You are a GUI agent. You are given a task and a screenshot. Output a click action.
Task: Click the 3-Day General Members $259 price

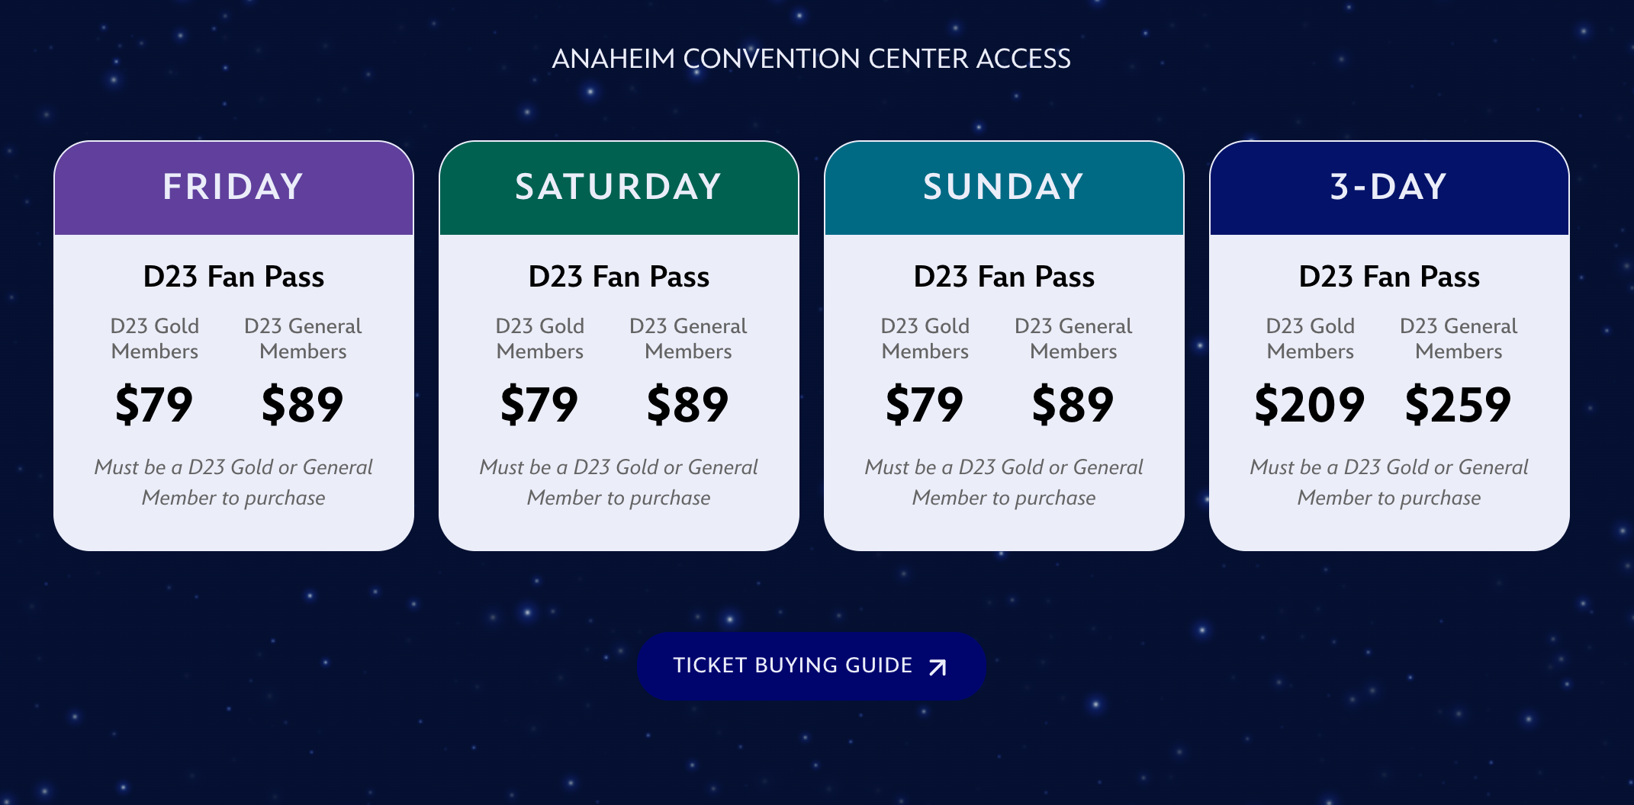(x=1458, y=405)
